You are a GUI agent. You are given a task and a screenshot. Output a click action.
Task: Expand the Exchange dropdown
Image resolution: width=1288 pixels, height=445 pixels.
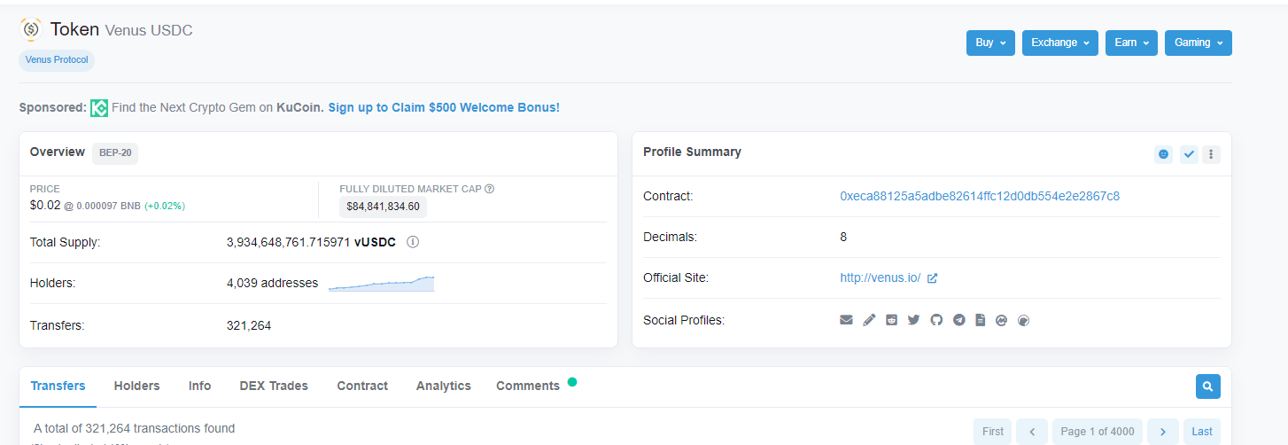1060,43
